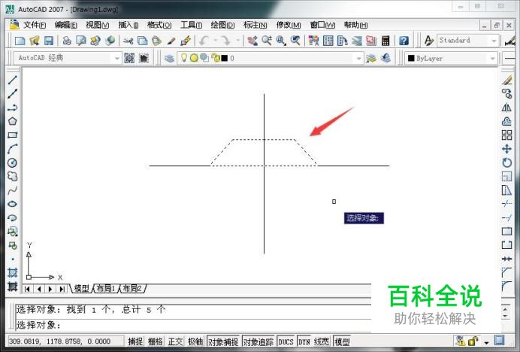Click the Match Properties brush icon
520x352 pixels.
171,41
